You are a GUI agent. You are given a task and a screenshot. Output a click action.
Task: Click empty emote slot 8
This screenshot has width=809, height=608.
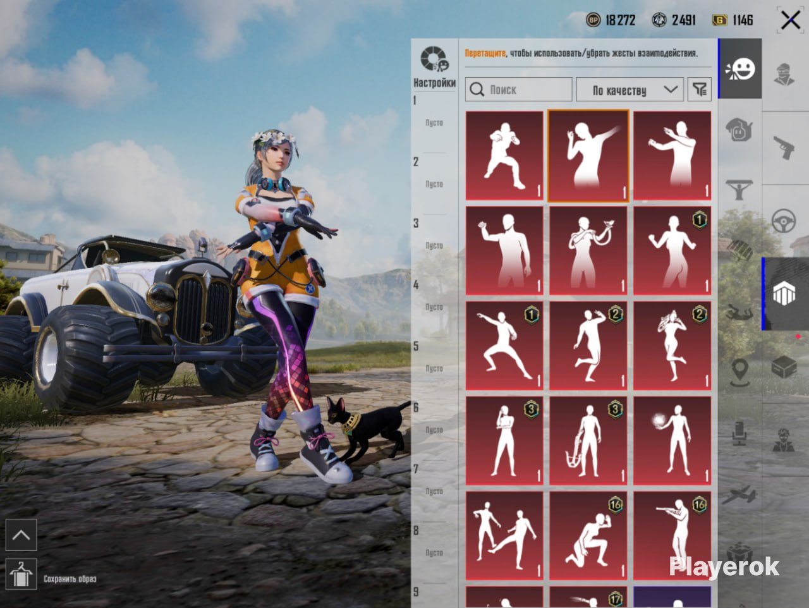pyautogui.click(x=434, y=553)
